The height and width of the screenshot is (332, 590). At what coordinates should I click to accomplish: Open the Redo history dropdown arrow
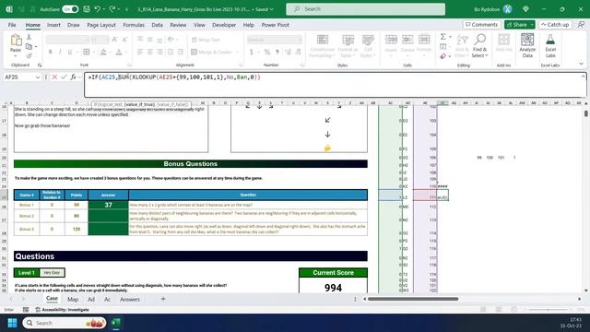click(119, 9)
